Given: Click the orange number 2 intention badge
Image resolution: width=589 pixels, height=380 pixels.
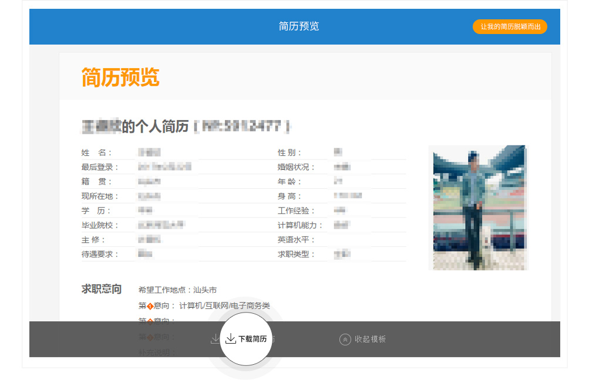Looking at the screenshot, I should [150, 321].
